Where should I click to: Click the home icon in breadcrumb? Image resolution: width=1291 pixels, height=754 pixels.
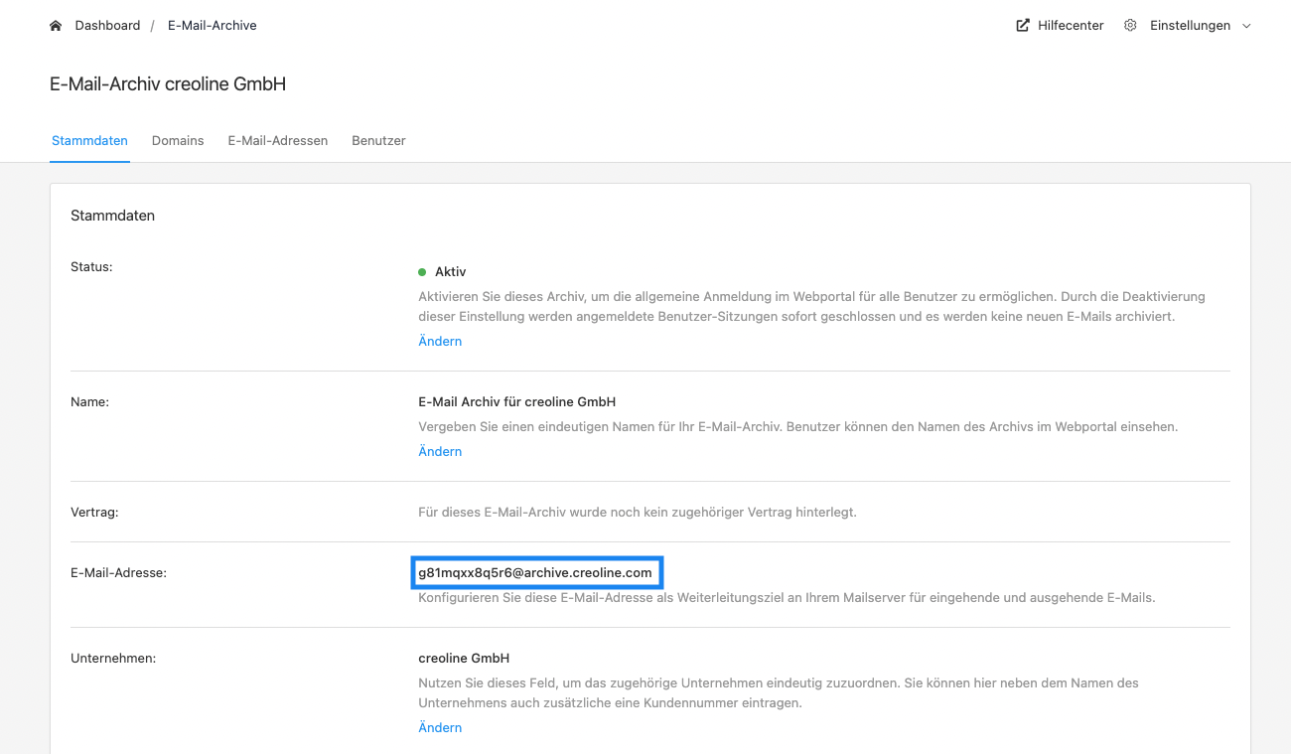click(56, 26)
